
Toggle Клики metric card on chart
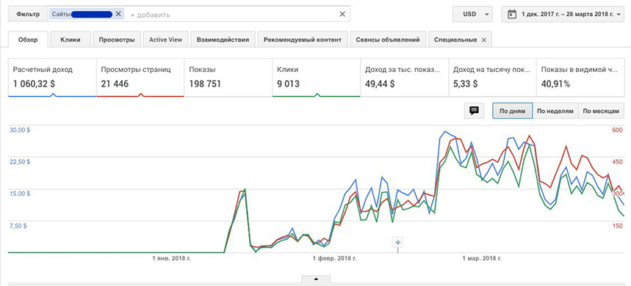(x=317, y=77)
